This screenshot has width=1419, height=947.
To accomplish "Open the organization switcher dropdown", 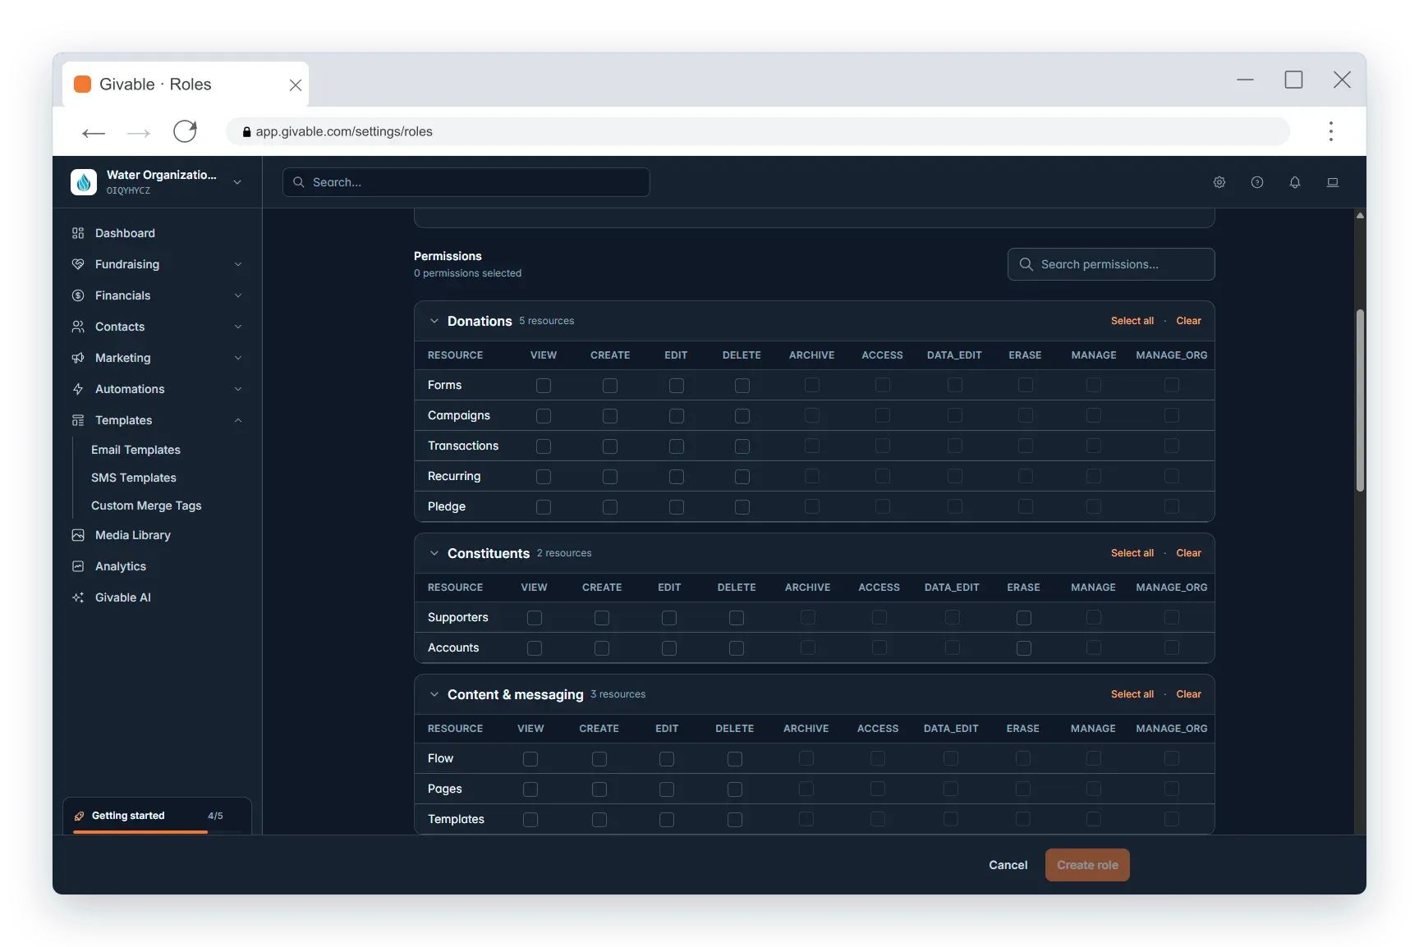I will (x=237, y=182).
